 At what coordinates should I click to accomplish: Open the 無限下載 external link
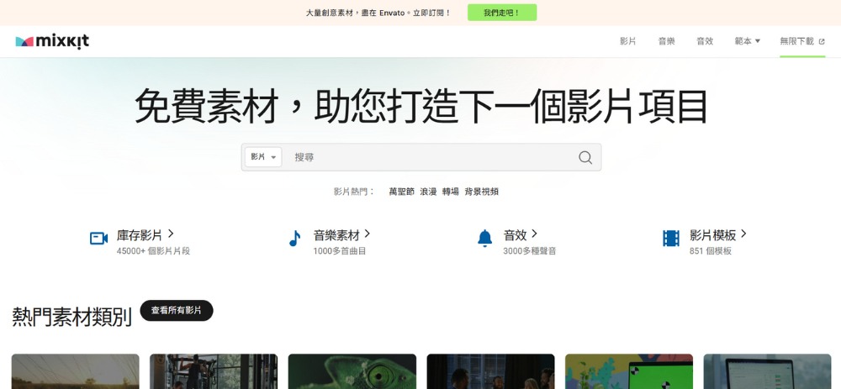(x=801, y=41)
